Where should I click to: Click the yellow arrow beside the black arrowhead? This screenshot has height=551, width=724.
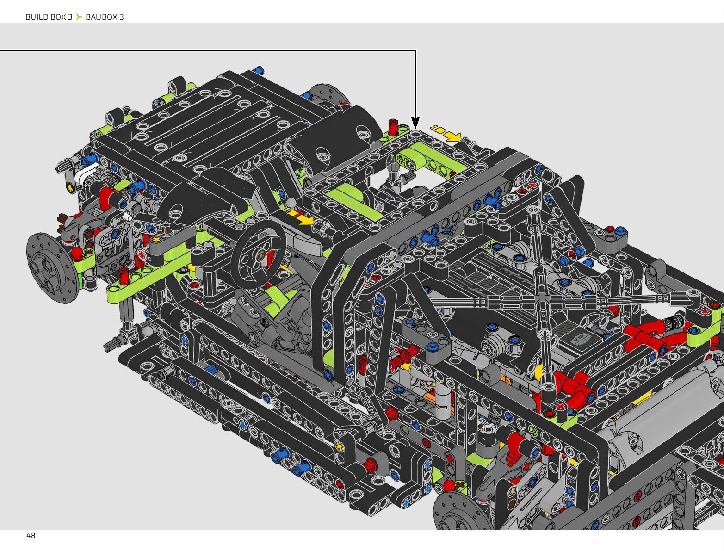point(450,135)
